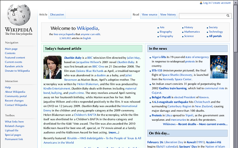Open the Biography portal link
Screen dimensions: 238x148
click(x=166, y=32)
